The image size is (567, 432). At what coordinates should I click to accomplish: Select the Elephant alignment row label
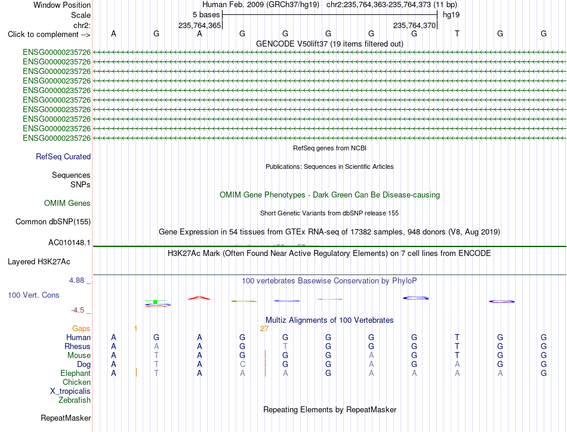pos(75,373)
